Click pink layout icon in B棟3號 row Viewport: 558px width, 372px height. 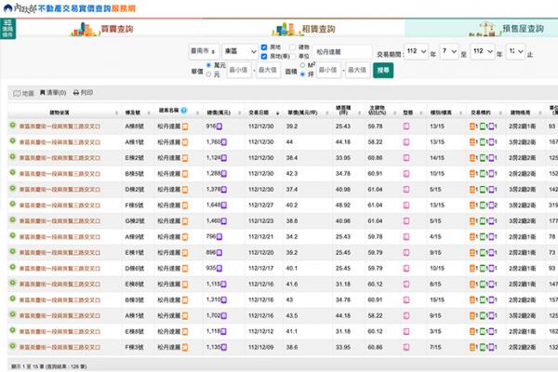[x=406, y=299]
